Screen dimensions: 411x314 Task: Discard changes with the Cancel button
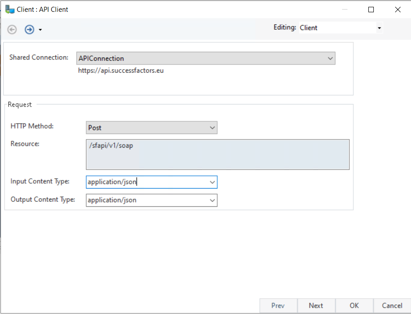pos(392,305)
